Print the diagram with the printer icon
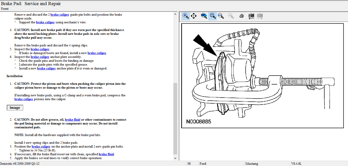 coord(241,16)
